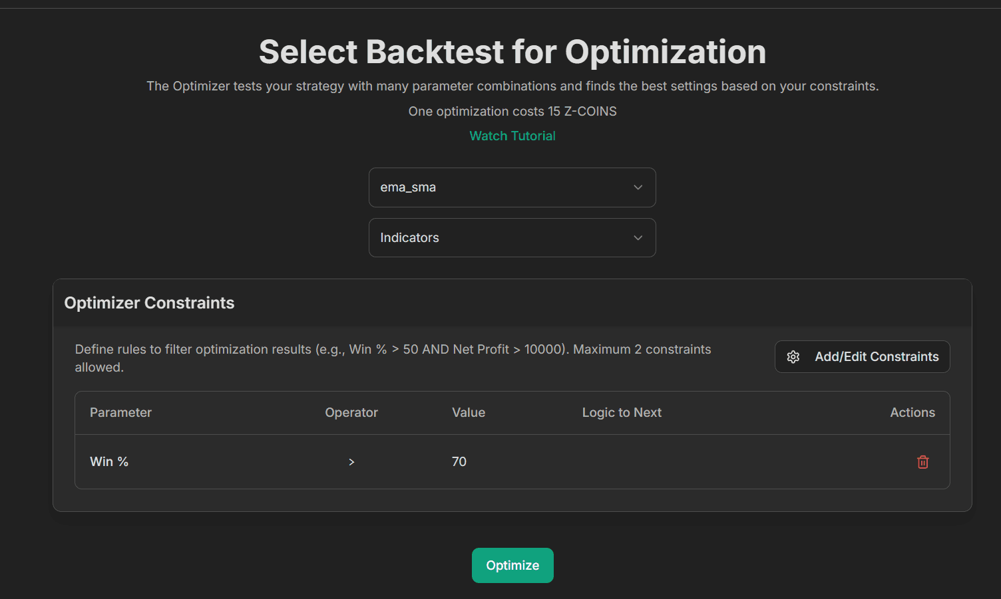Click the Optimizer Constraints panel heading
The width and height of the screenshot is (1001, 599).
[x=149, y=303]
